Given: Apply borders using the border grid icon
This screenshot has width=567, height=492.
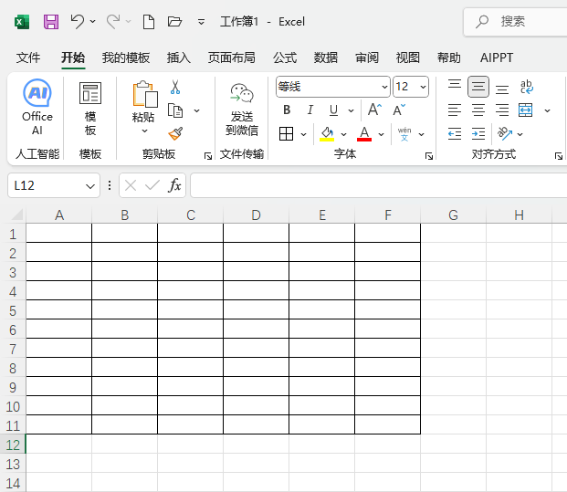Looking at the screenshot, I should click(286, 134).
